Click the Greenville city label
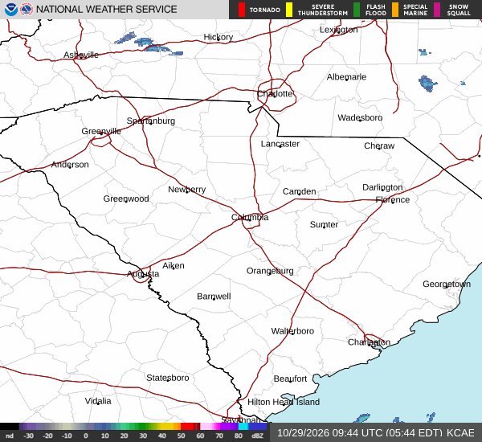 [x=101, y=131]
